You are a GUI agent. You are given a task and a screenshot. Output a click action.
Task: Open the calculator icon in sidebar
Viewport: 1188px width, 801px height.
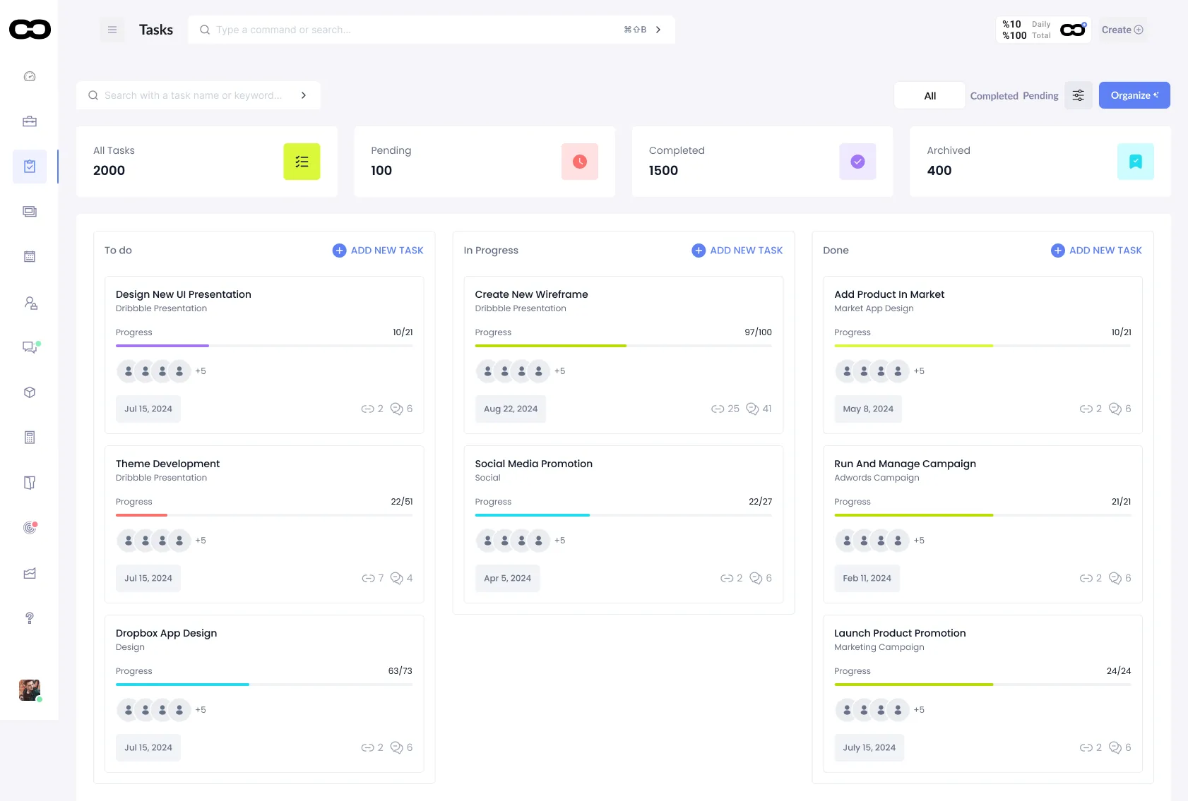tap(30, 438)
